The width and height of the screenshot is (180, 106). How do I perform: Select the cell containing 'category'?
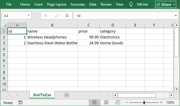tap(113, 31)
